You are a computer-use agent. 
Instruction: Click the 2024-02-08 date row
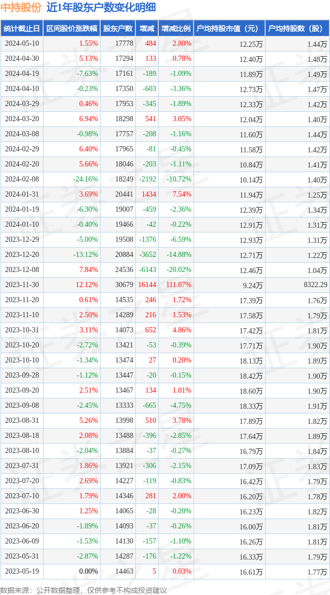22,179
